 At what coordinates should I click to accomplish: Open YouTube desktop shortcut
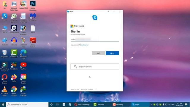[x=23, y=66]
